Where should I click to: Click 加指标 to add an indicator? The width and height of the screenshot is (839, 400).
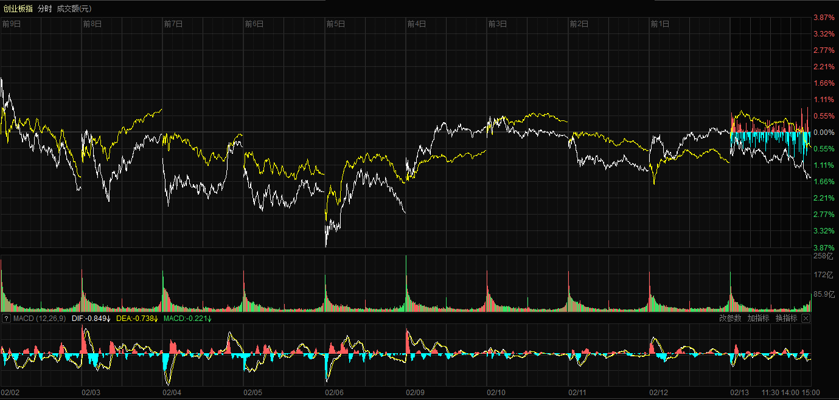[x=758, y=319]
